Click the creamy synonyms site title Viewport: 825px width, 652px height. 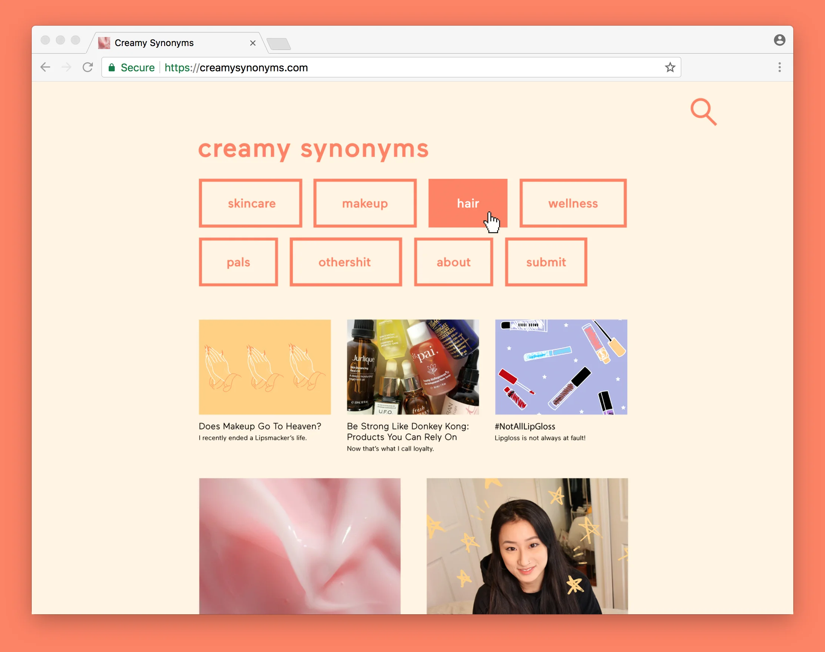pos(313,149)
